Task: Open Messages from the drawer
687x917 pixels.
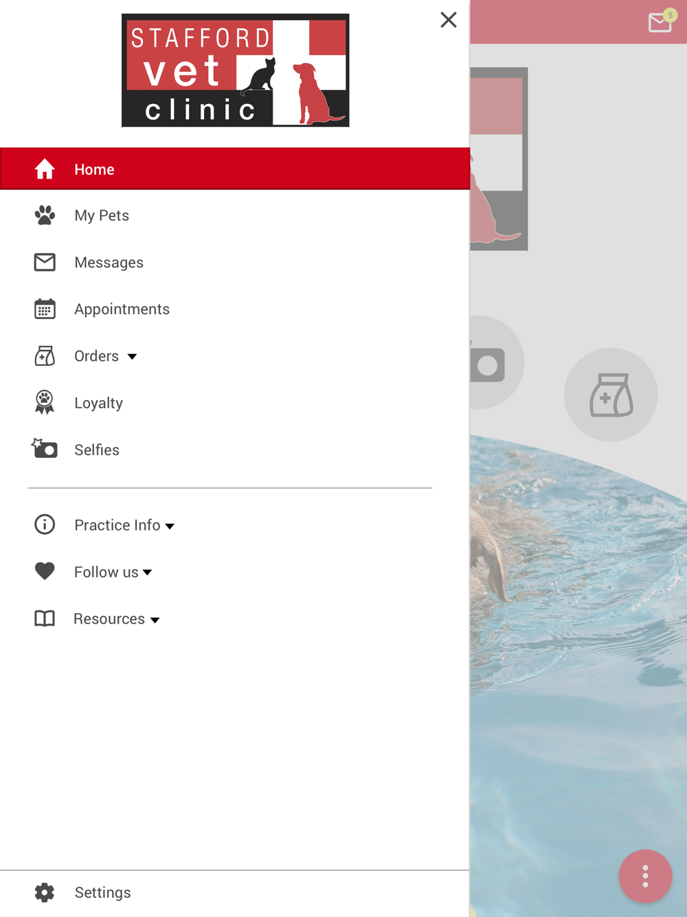Action: [109, 263]
